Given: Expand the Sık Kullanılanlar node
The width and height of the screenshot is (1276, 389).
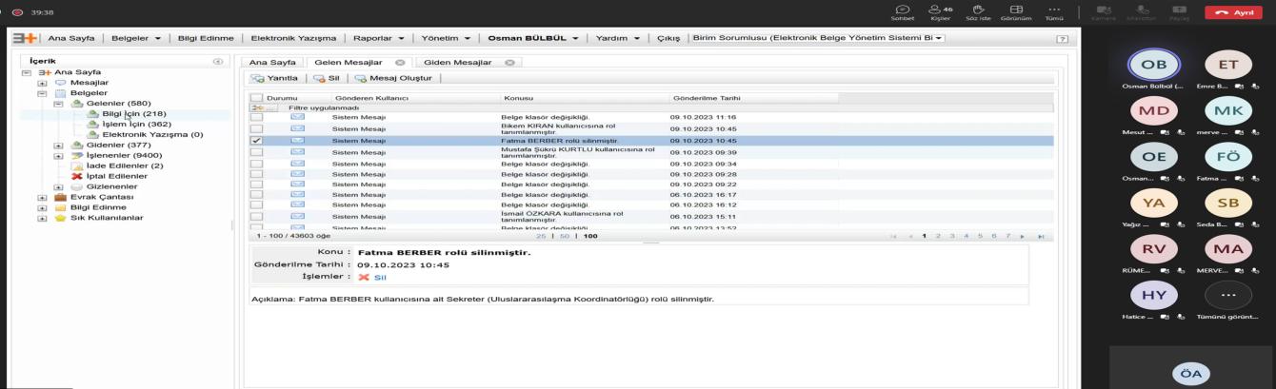Looking at the screenshot, I should click(42, 218).
